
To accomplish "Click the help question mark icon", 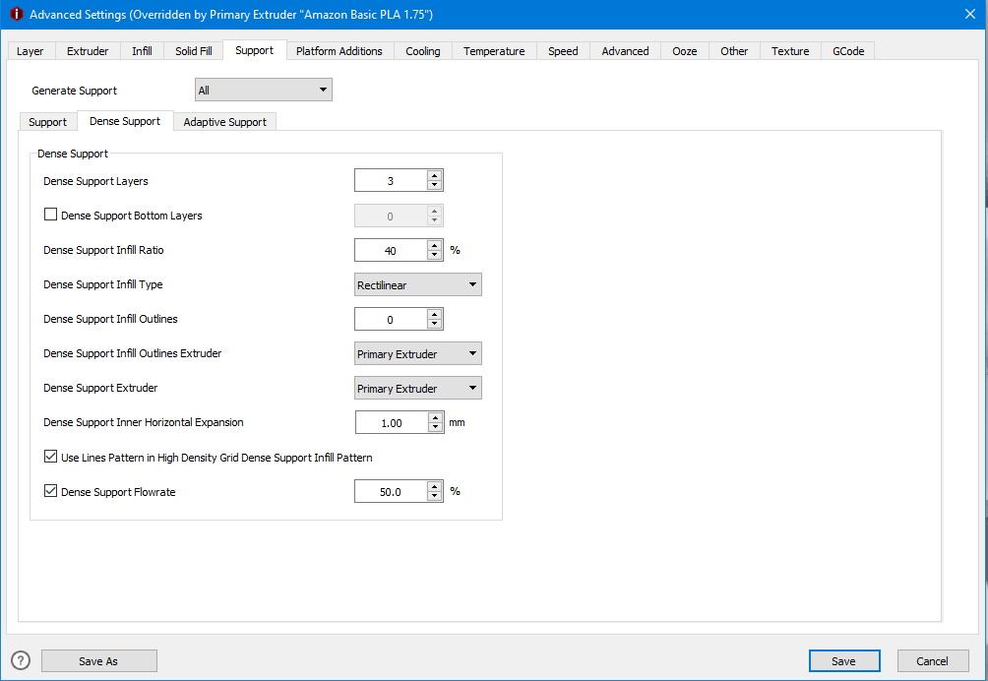I will tap(21, 660).
